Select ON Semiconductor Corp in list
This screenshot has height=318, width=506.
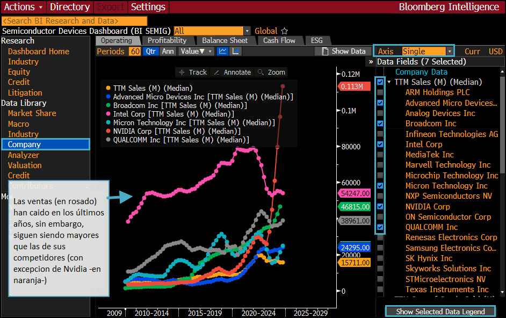pyautogui.click(x=448, y=216)
